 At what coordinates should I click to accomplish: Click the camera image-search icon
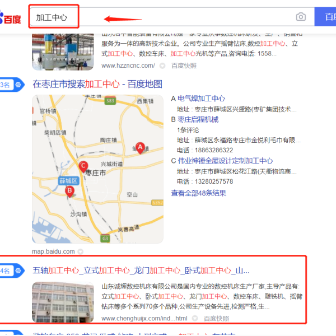click(x=301, y=17)
